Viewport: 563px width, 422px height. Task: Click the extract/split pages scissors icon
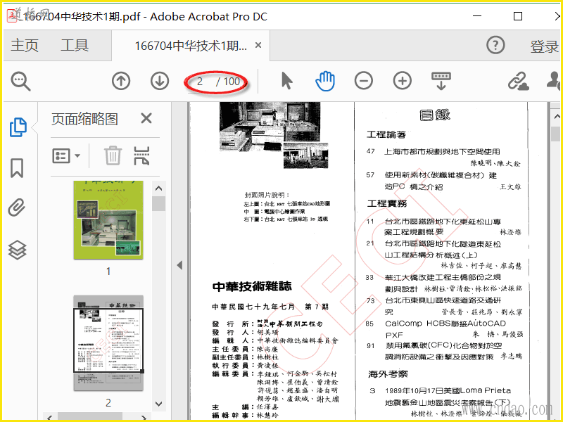[x=141, y=155]
